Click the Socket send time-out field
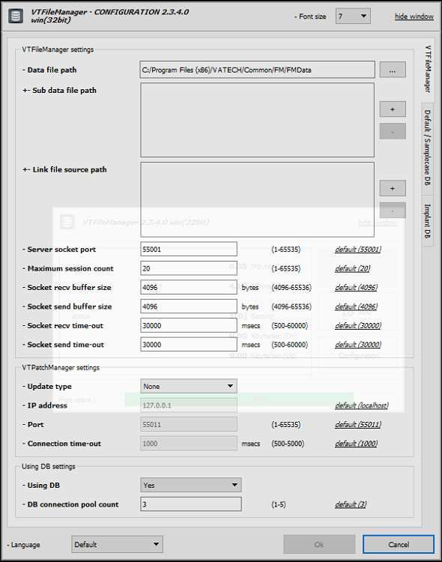 point(189,345)
